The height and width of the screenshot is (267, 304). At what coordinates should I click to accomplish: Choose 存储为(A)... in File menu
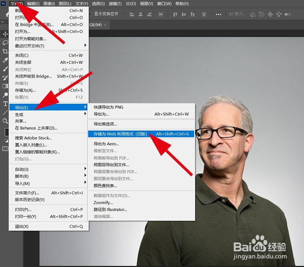pyautogui.click(x=49, y=90)
